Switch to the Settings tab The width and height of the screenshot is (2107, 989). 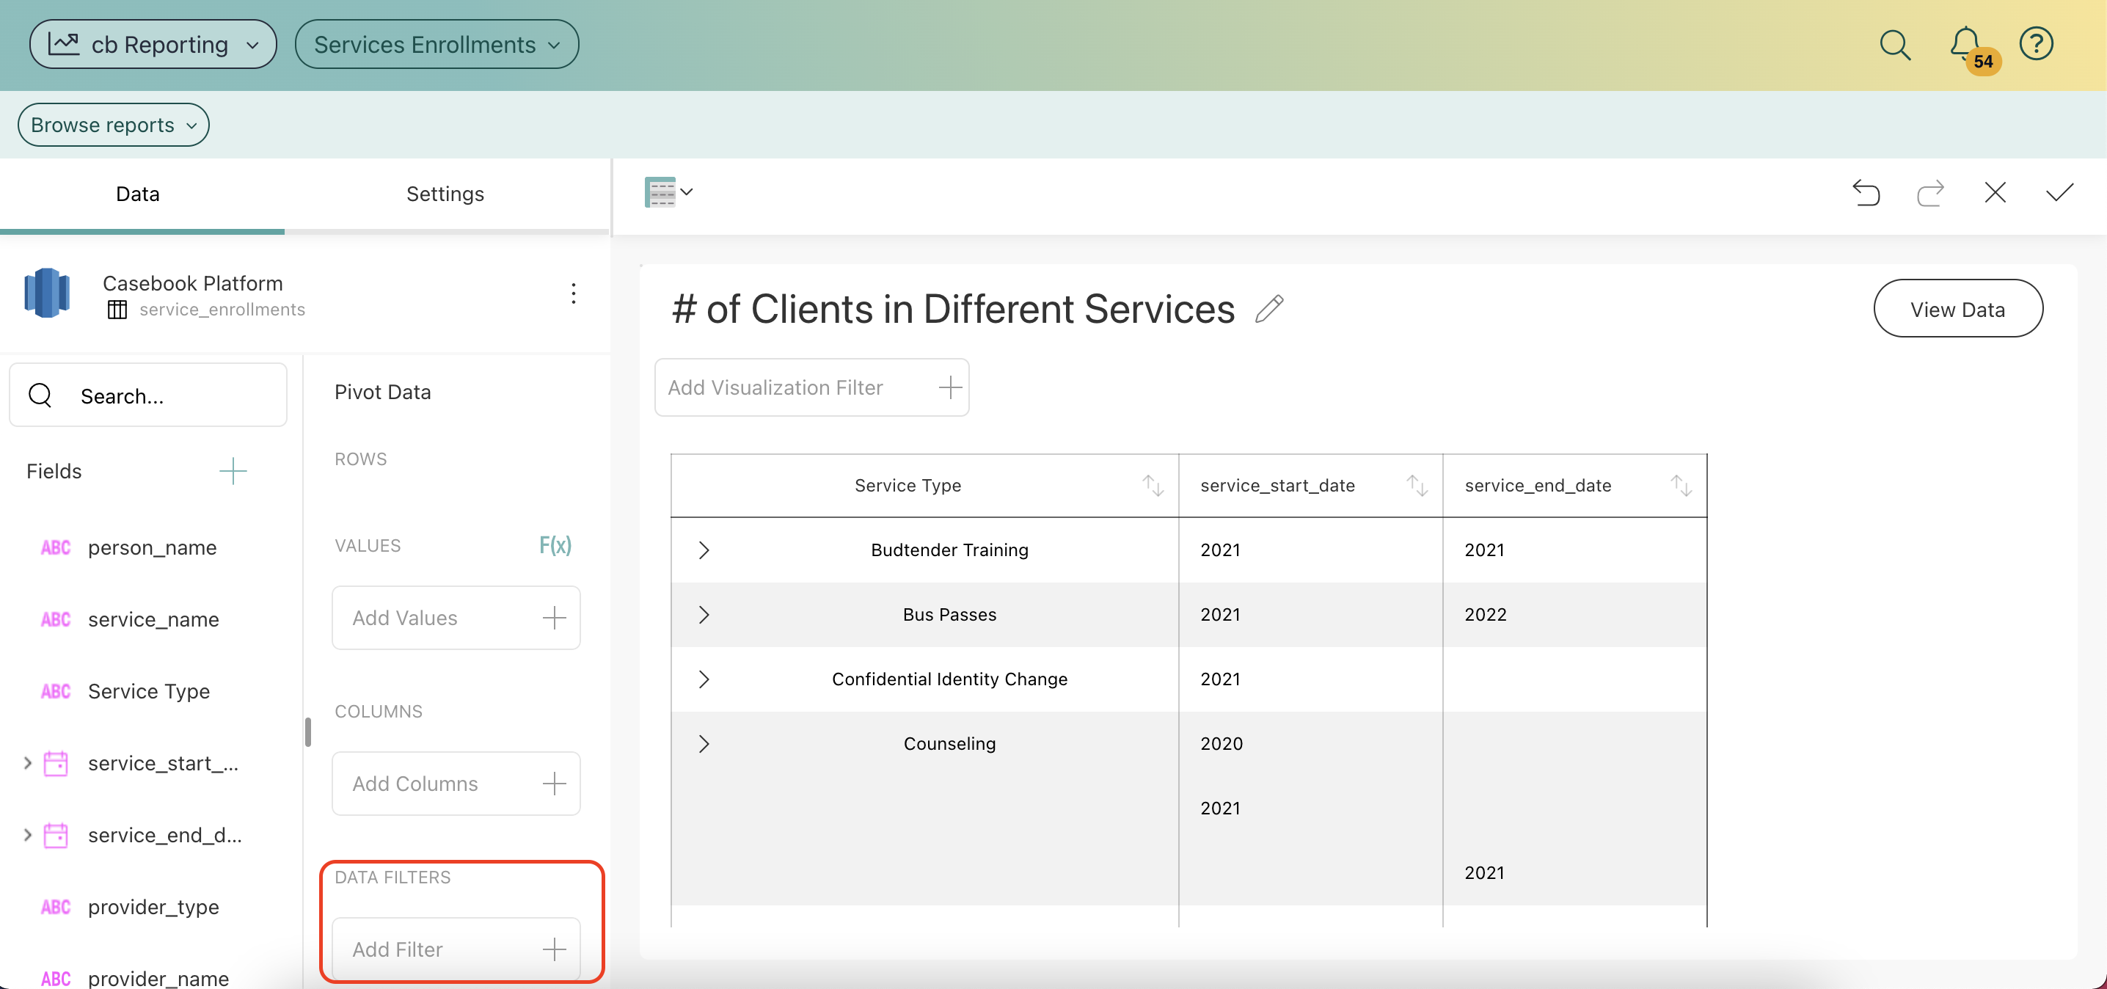[445, 194]
